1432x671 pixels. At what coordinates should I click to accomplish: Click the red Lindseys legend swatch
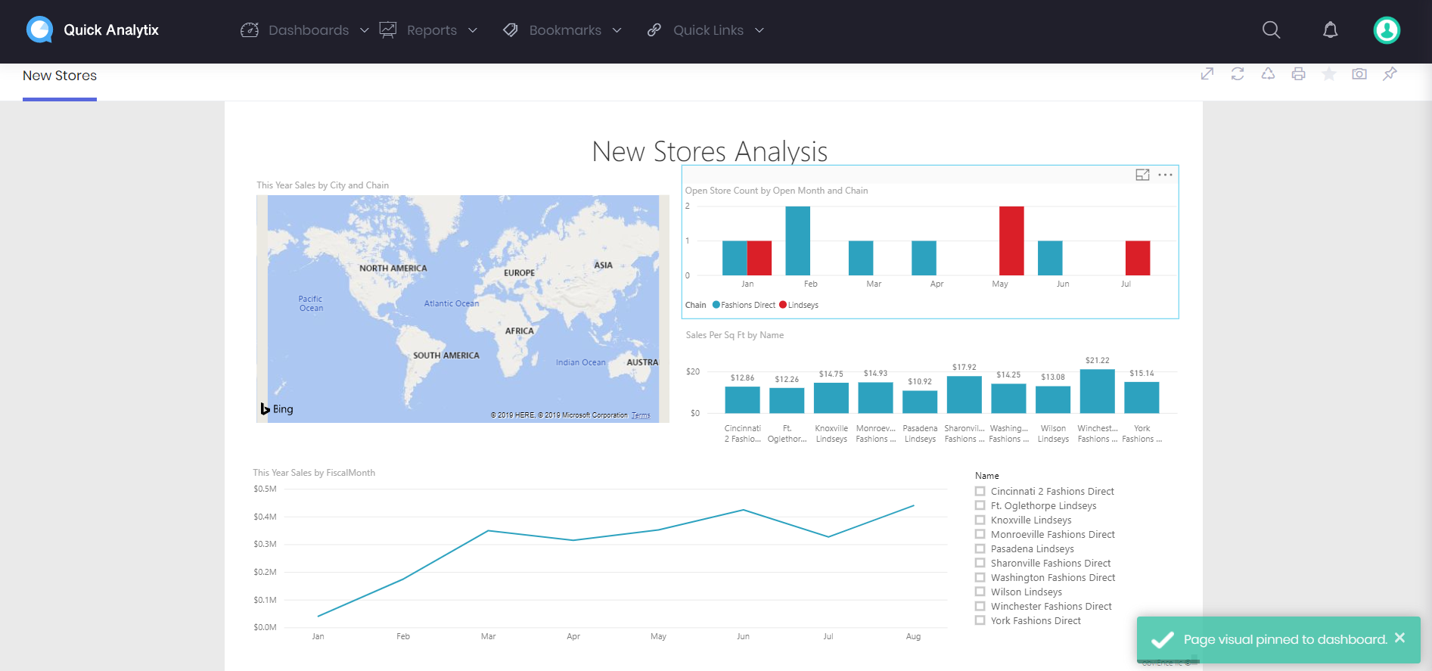click(x=783, y=305)
